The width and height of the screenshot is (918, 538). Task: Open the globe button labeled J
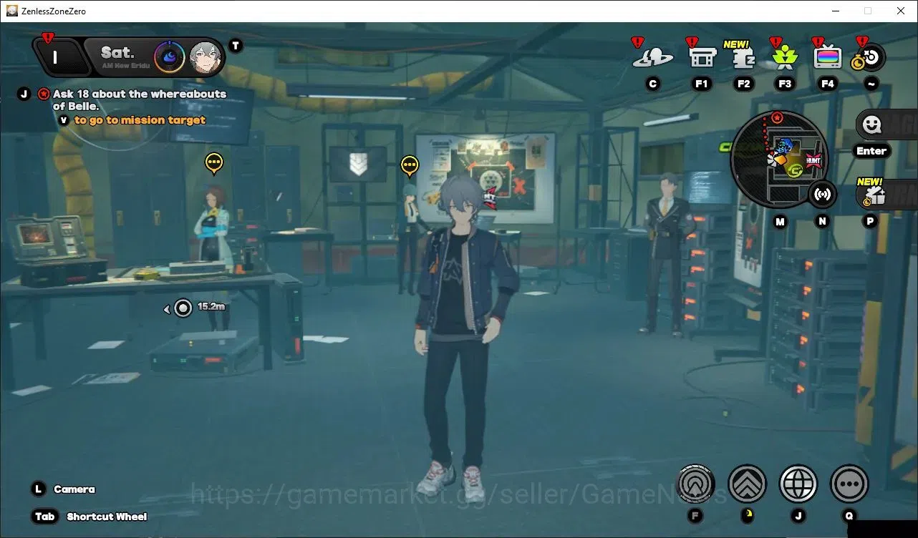pyautogui.click(x=798, y=484)
